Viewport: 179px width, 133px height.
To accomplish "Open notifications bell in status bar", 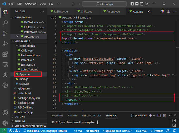I will pos(174,131).
